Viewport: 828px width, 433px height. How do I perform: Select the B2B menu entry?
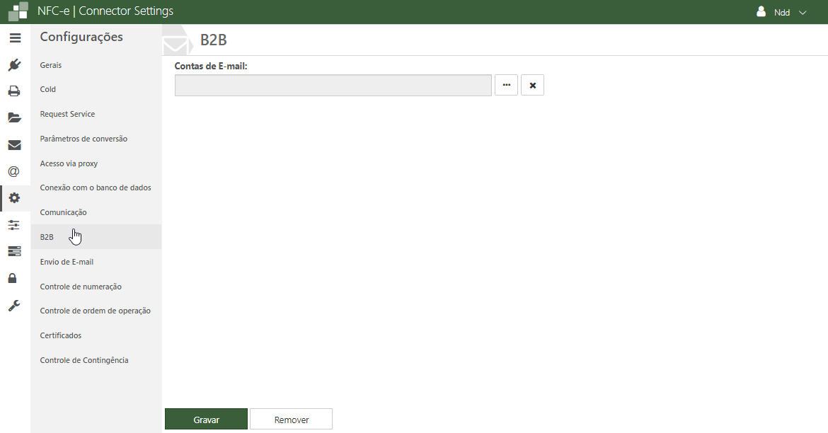[x=96, y=236]
